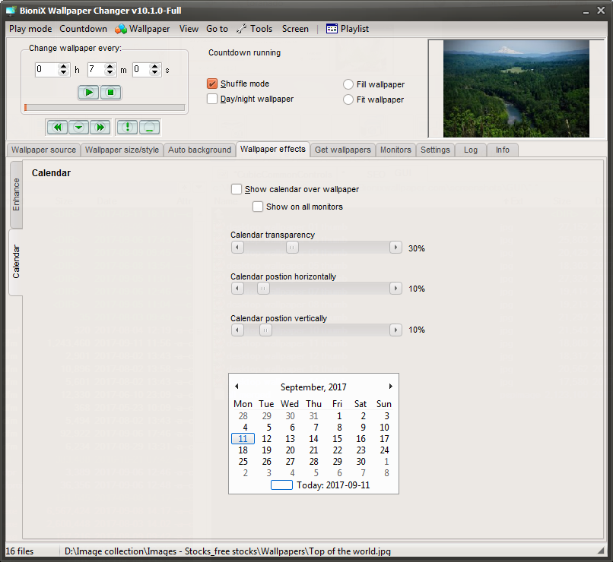613x562 pixels.
Task: Enable Day/night wallpaper checkbox
Action: [212, 99]
